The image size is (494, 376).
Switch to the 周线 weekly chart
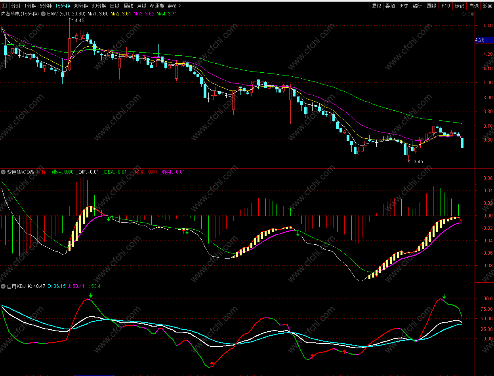point(128,6)
